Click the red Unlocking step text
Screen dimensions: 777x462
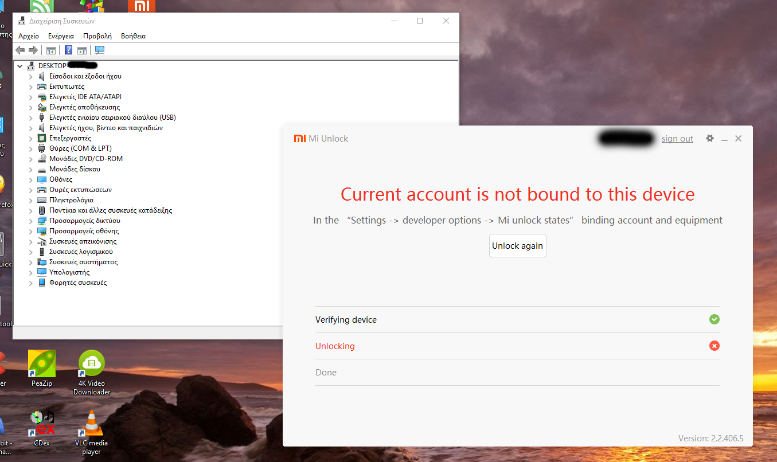(335, 346)
